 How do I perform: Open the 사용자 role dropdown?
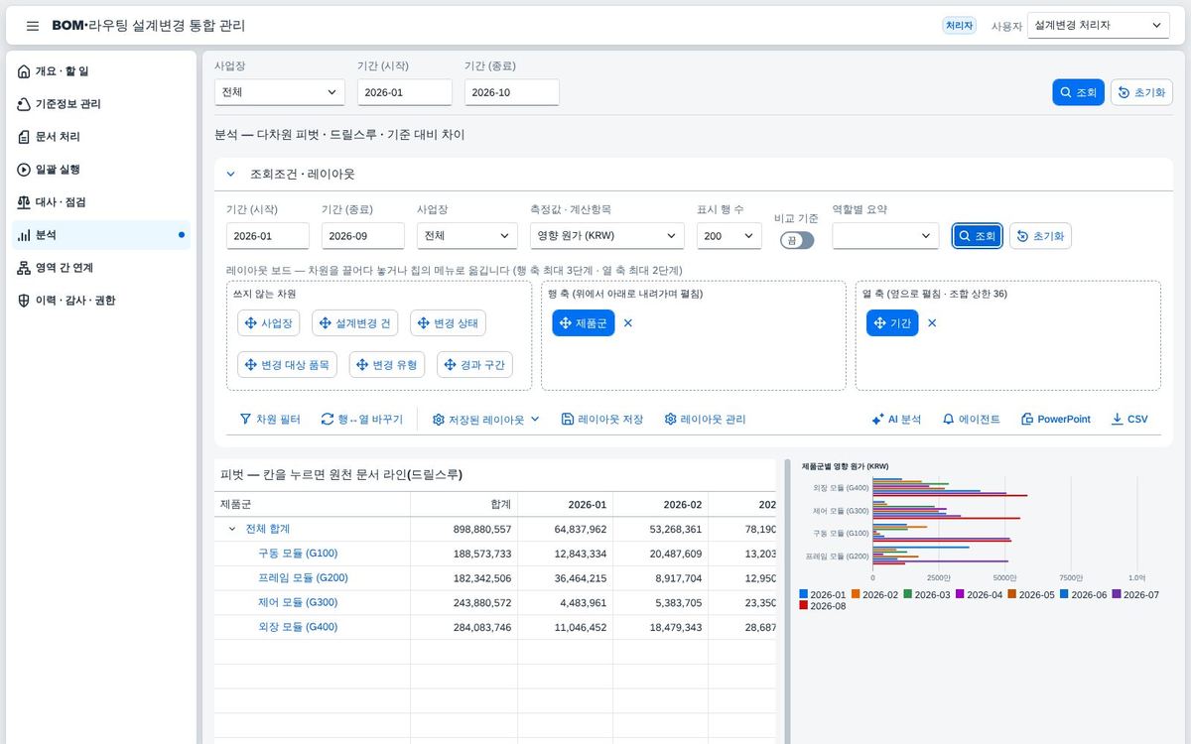click(1098, 26)
